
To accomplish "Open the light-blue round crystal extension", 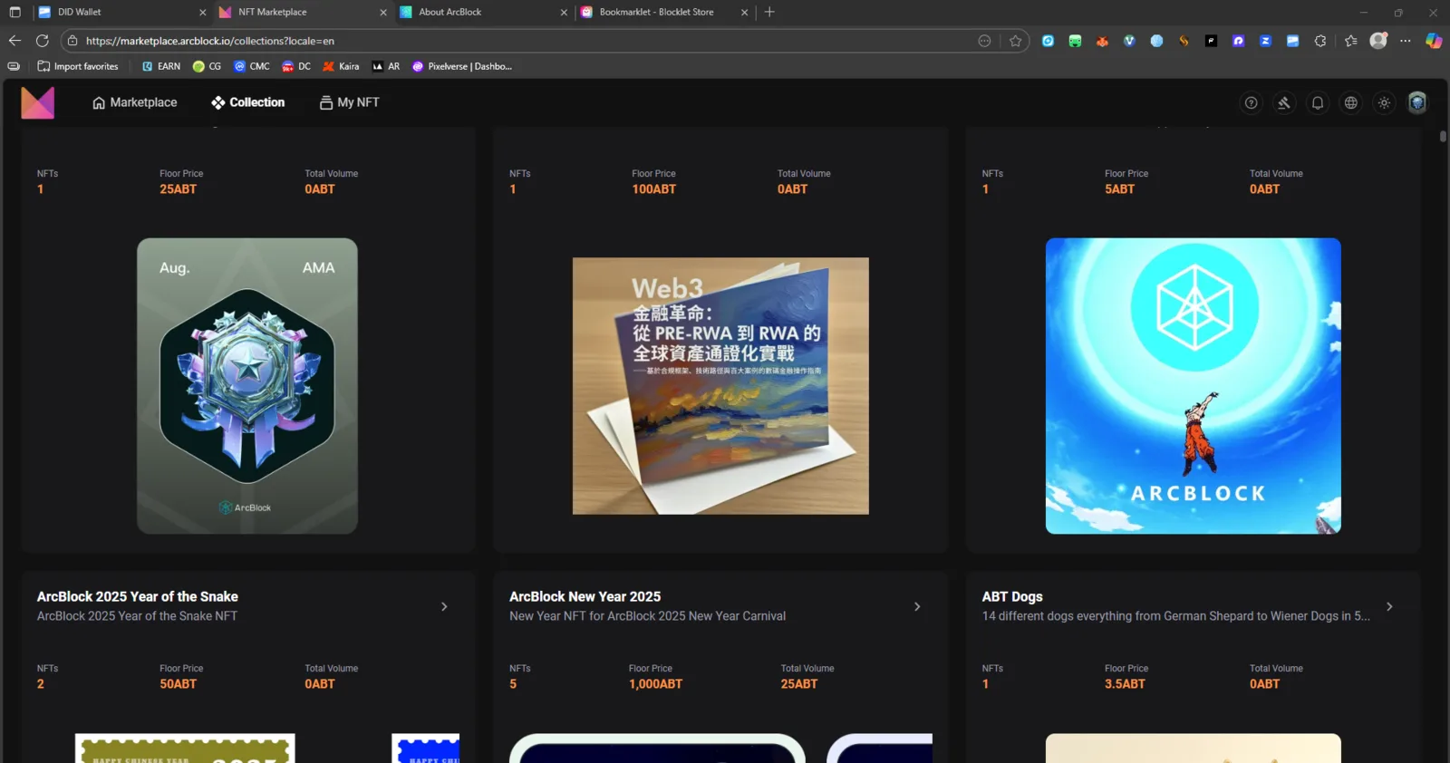I will pyautogui.click(x=1156, y=41).
